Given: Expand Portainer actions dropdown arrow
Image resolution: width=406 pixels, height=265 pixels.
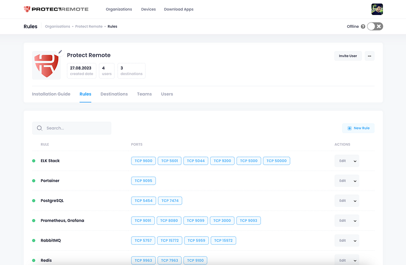Looking at the screenshot, I should pos(355,181).
